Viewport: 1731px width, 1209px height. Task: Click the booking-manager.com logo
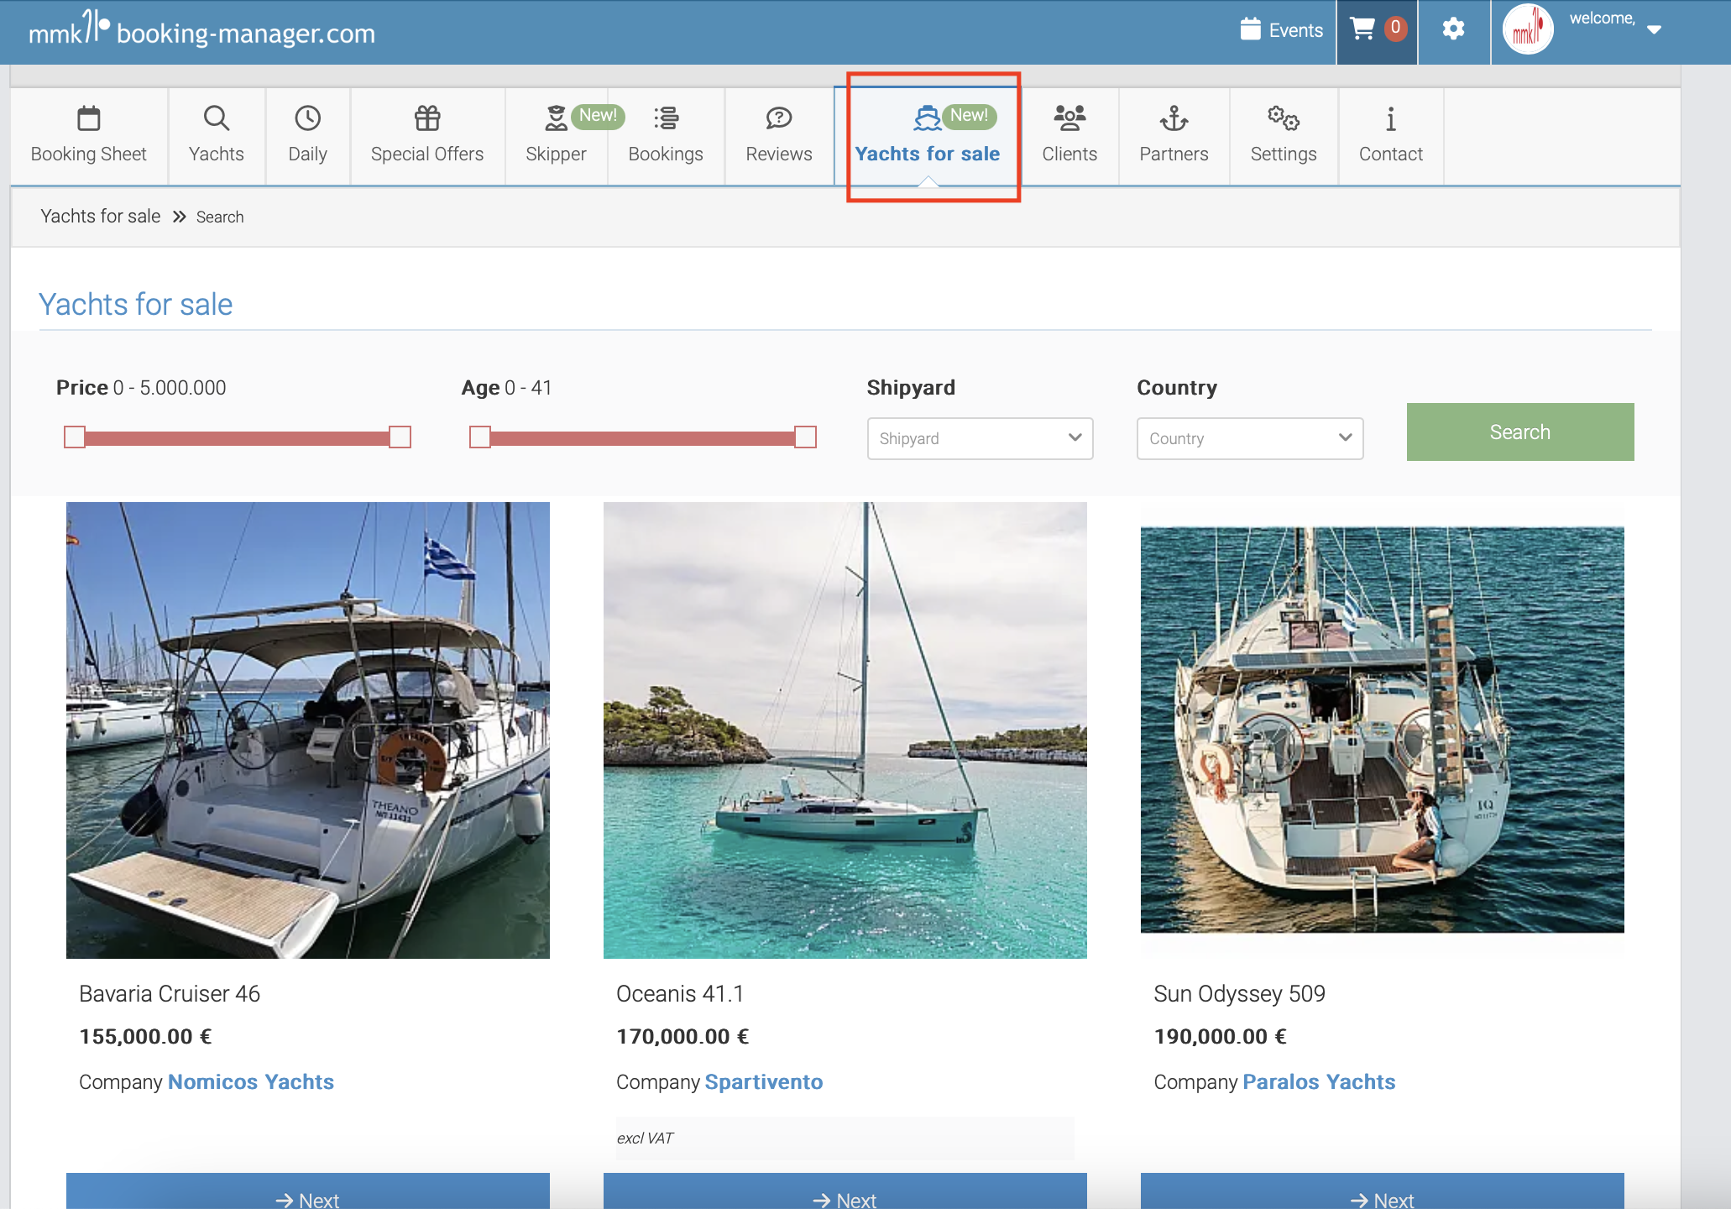pos(201,30)
